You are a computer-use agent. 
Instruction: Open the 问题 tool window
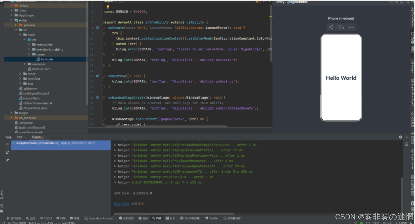click(61, 218)
